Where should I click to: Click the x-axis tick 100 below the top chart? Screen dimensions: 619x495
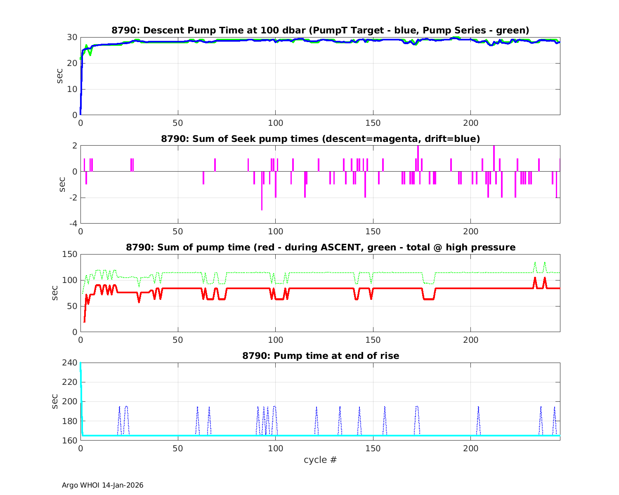275,123
